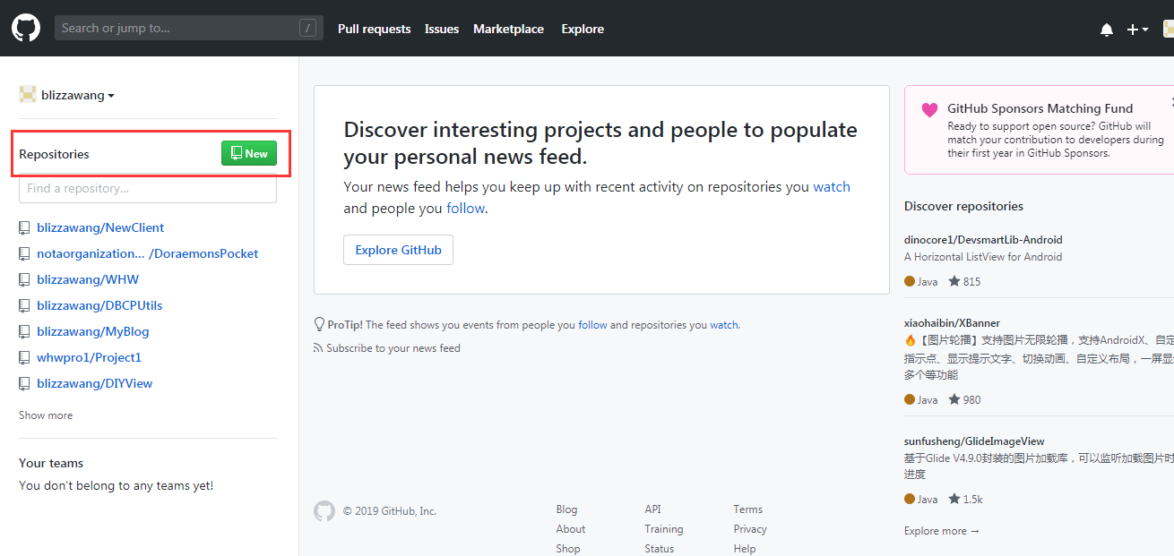Image resolution: width=1174 pixels, height=556 pixels.
Task: Open the plus create-new dropdown
Action: 1137,30
